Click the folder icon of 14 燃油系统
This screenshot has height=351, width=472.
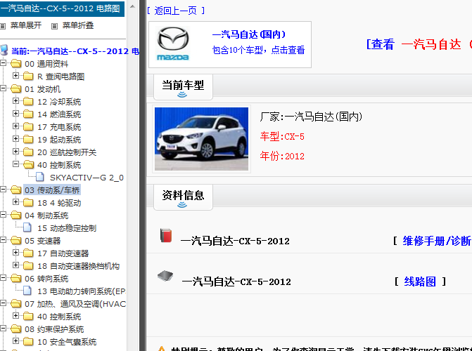[28, 114]
